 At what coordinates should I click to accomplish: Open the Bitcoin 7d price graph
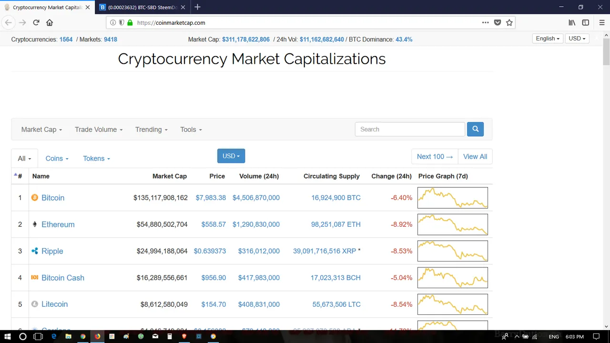pyautogui.click(x=453, y=198)
